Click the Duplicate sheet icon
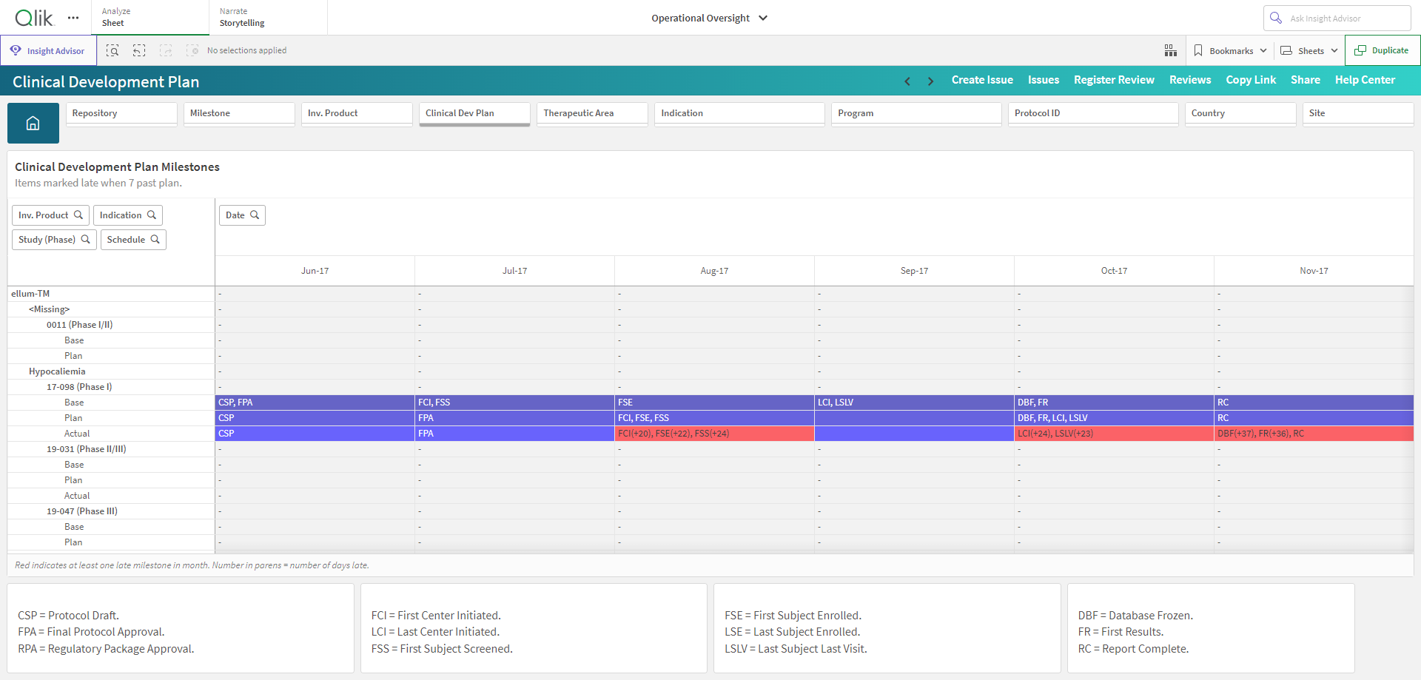 coord(1360,50)
